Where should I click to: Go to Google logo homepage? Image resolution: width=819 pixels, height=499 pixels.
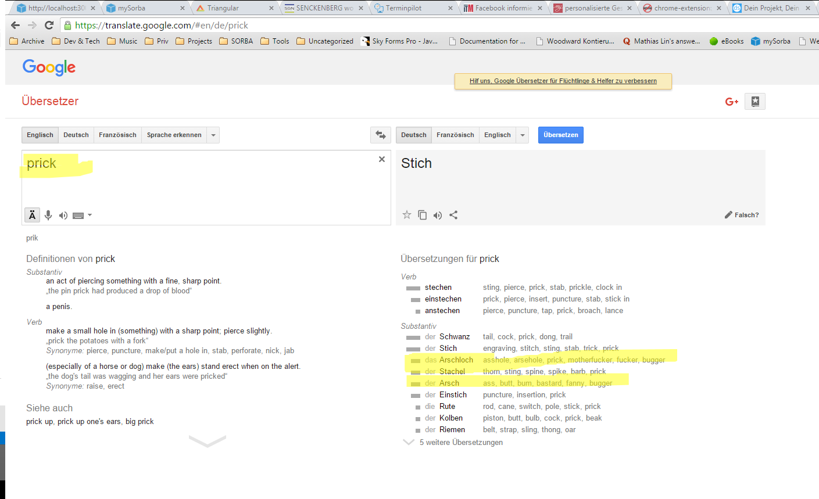pos(49,67)
